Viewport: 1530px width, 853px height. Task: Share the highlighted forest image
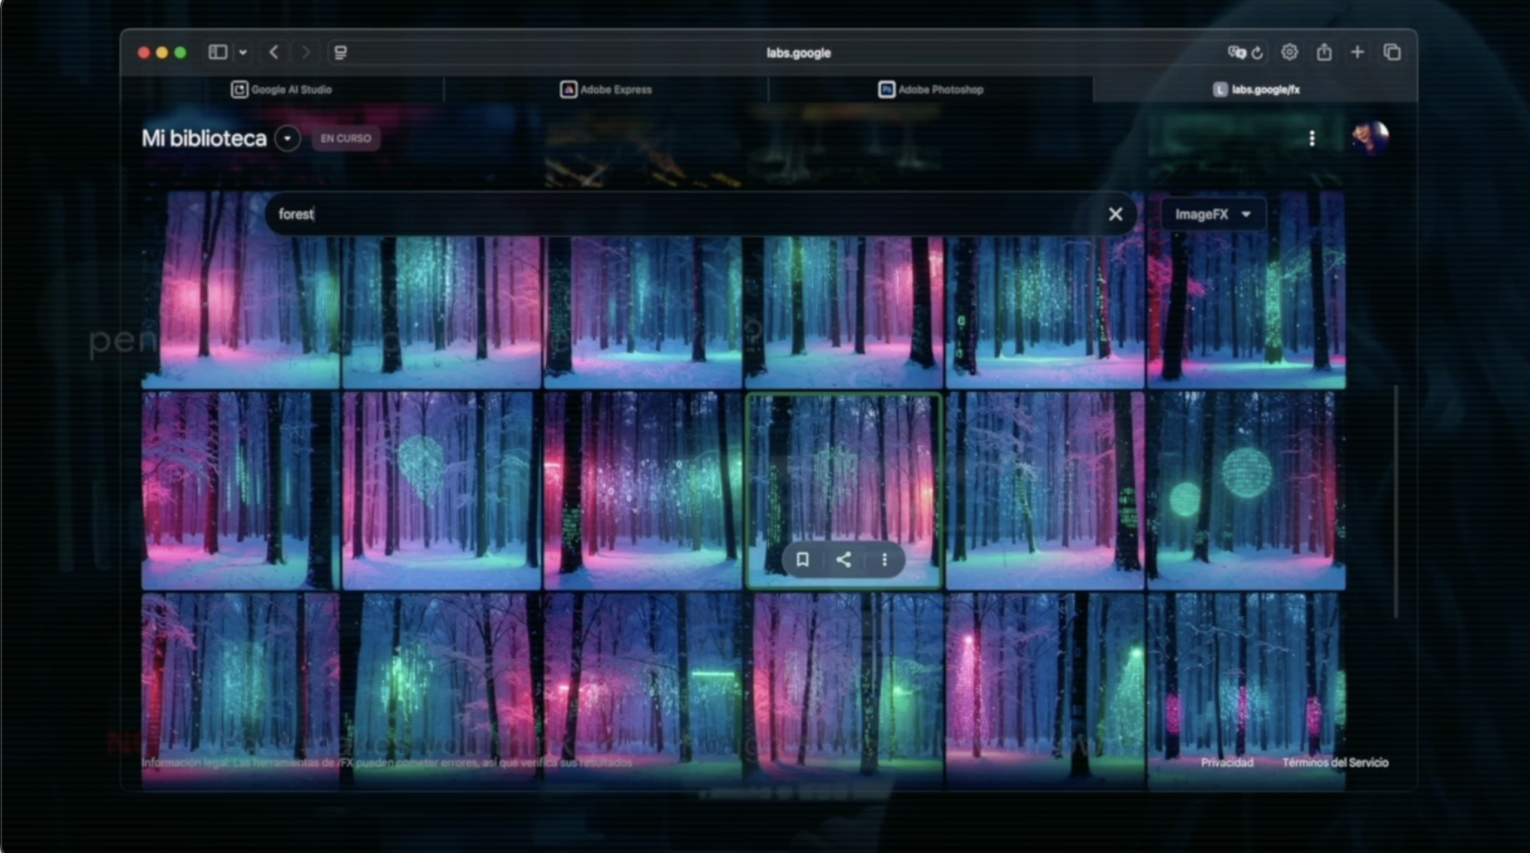(844, 559)
